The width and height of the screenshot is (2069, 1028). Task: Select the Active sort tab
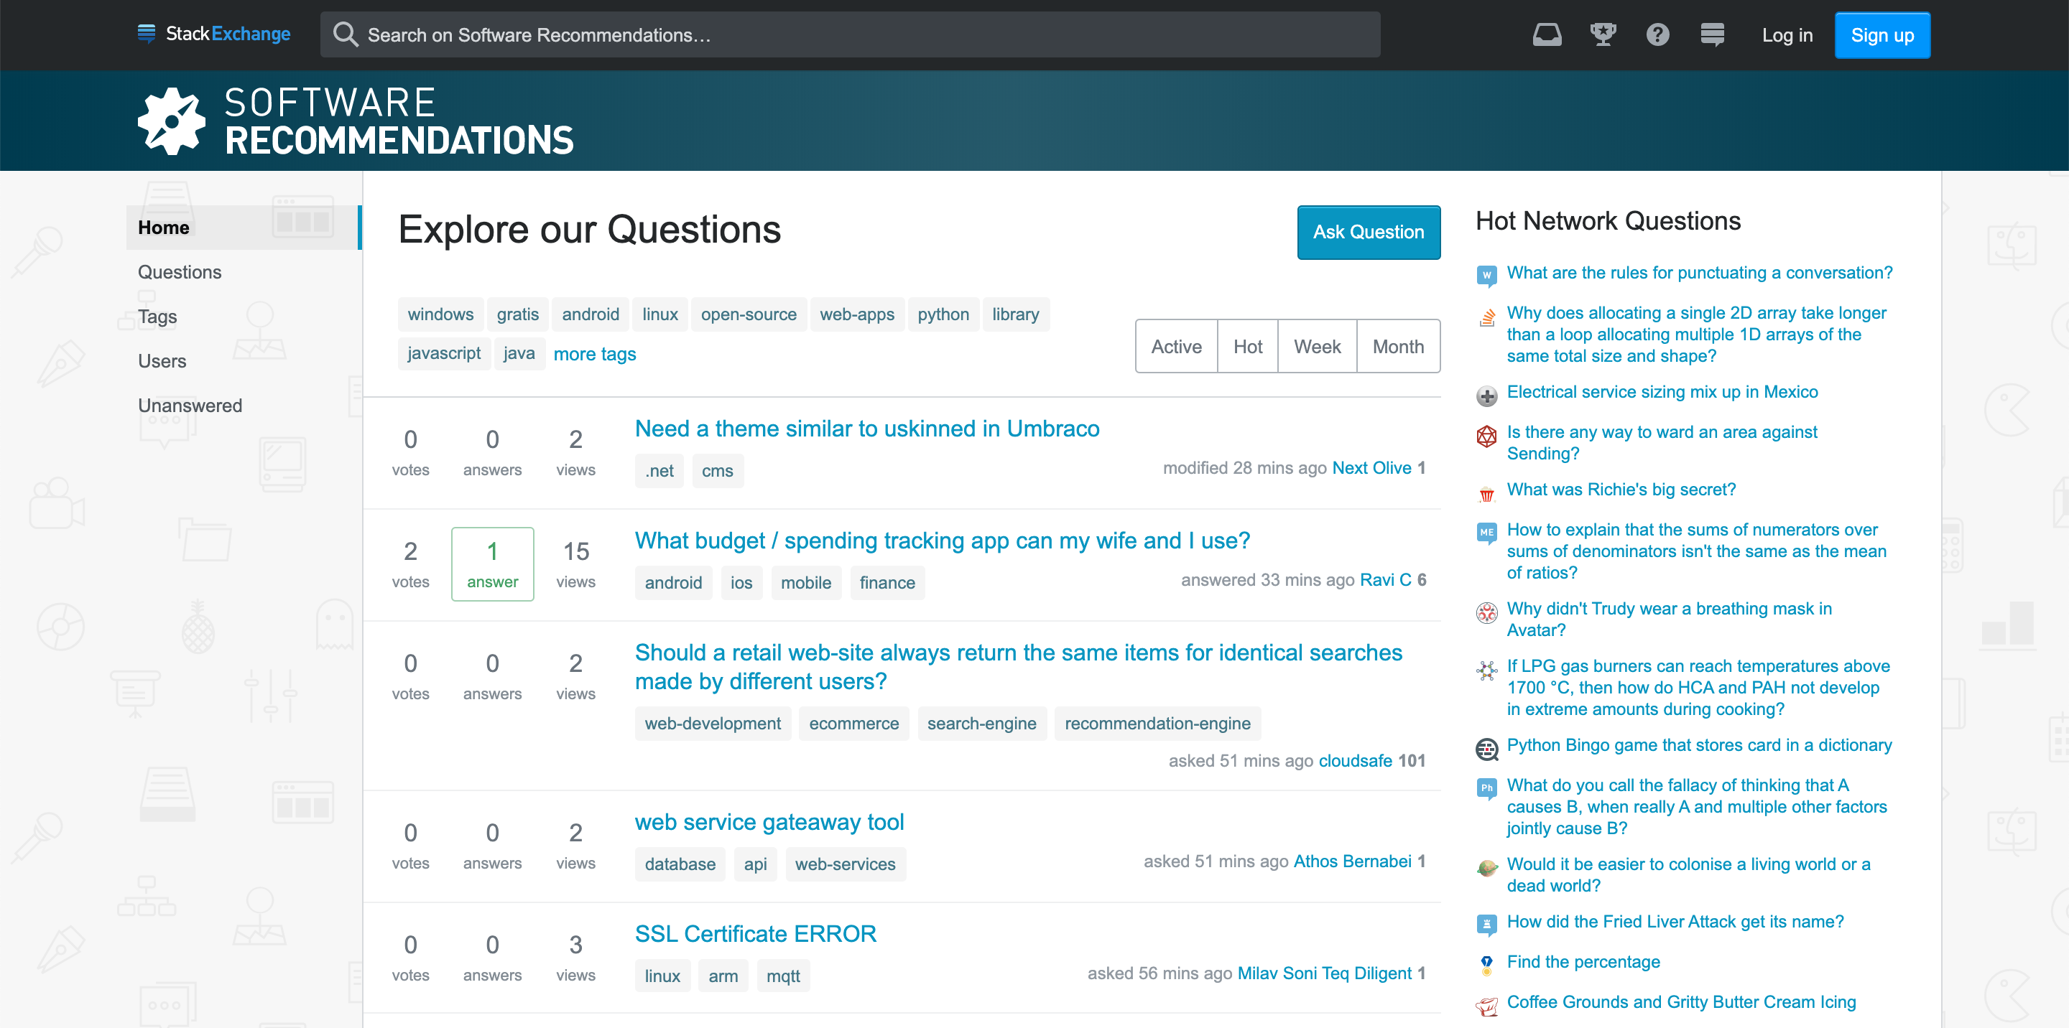(1176, 347)
